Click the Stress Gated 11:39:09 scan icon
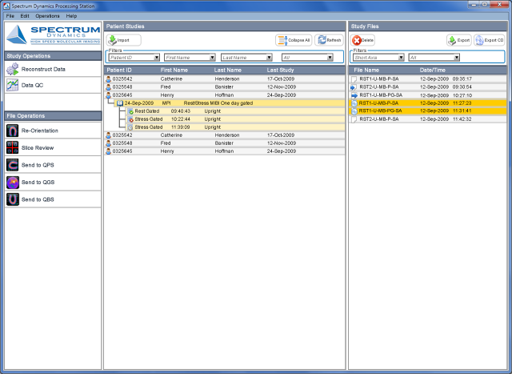The height and width of the screenshot is (374, 512). click(x=130, y=127)
